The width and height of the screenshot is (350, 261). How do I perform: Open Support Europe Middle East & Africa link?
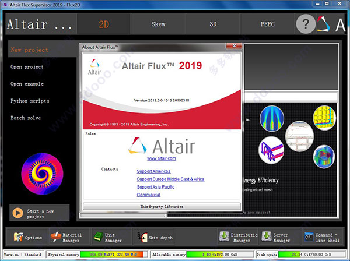pos(170,179)
